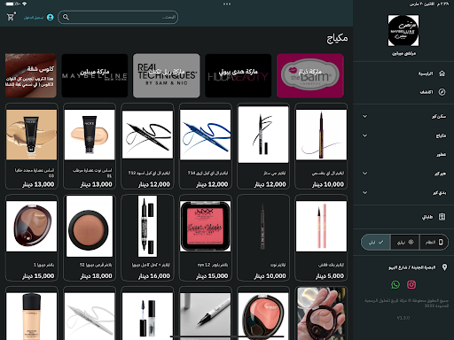Expand the skin care category chevron
The height and width of the screenshot is (340, 454).
pyautogui.click(x=365, y=116)
